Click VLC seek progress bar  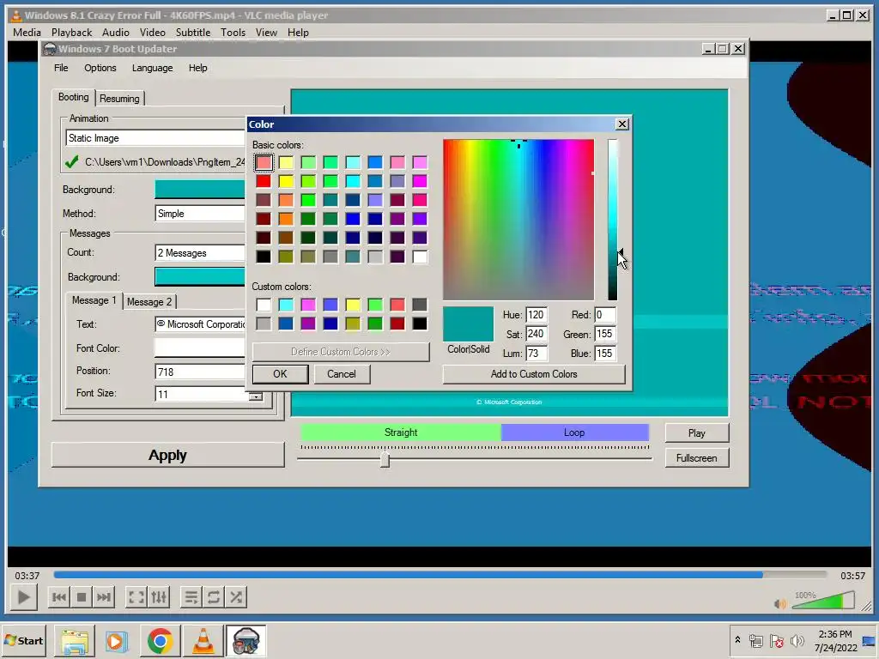[440, 574]
